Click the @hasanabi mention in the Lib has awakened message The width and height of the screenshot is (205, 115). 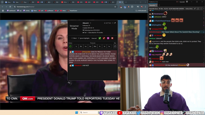point(182,65)
